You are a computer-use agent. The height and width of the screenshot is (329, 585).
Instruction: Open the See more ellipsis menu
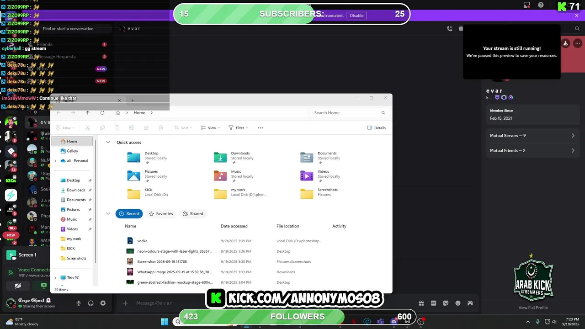[x=261, y=128]
